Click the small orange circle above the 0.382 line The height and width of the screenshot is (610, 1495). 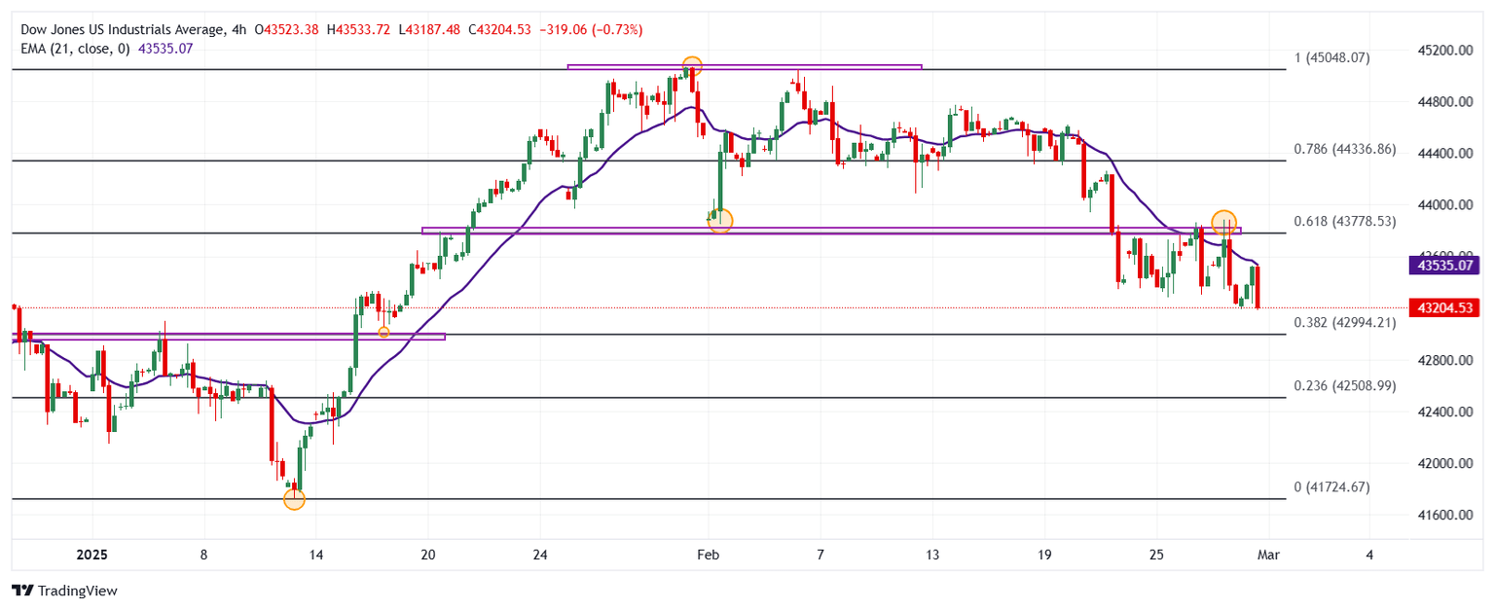click(383, 333)
